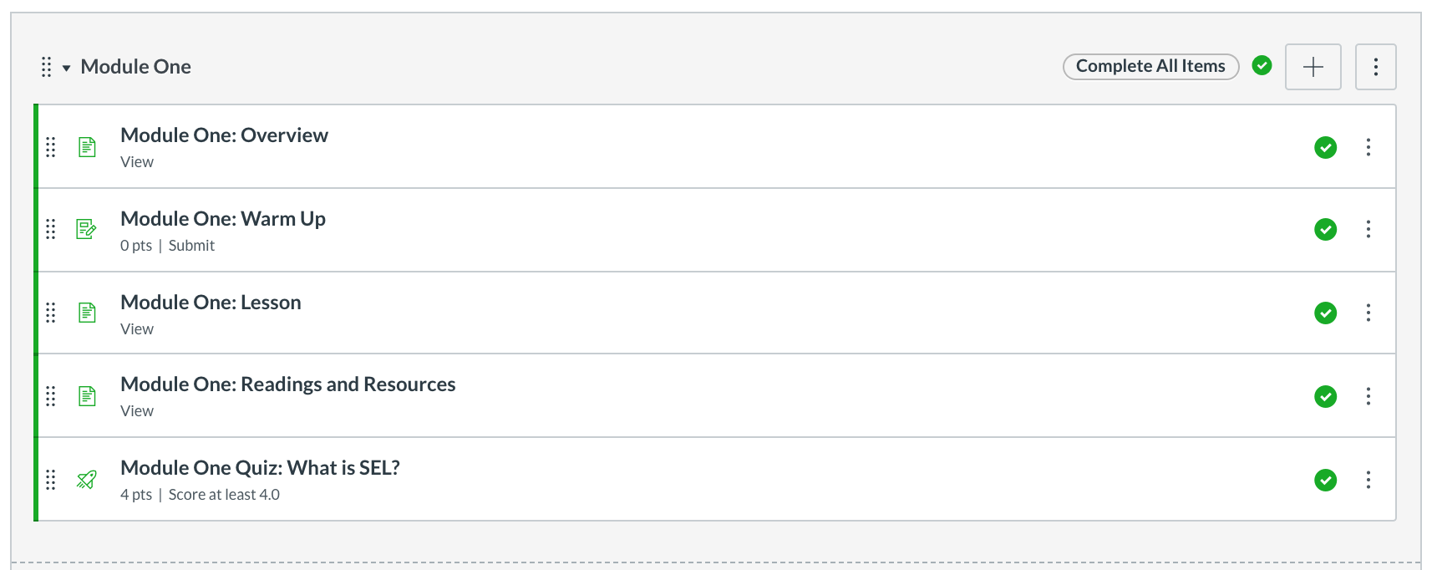Open options menu for the SEL quiz

[x=1368, y=480]
